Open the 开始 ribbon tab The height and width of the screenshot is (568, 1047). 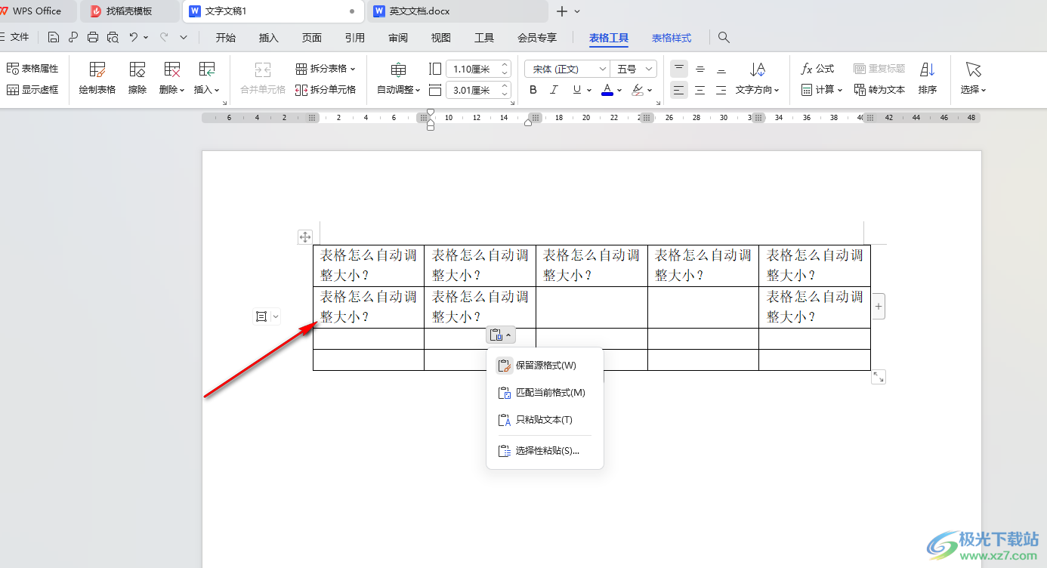(x=225, y=38)
